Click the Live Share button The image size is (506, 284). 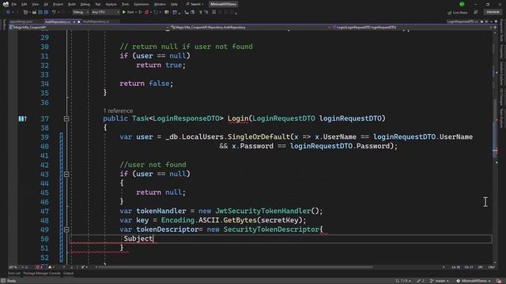pyautogui.click(x=458, y=13)
